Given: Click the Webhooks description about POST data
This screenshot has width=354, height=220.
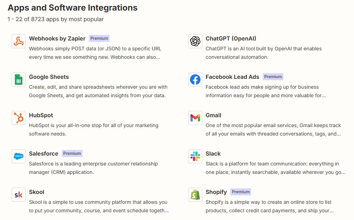Looking at the screenshot, I should pyautogui.click(x=95, y=53).
